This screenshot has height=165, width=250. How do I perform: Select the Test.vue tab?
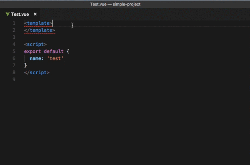[x=20, y=14]
